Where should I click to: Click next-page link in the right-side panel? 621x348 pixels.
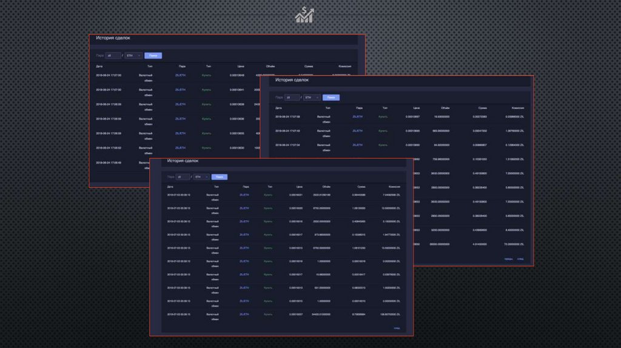[521, 259]
